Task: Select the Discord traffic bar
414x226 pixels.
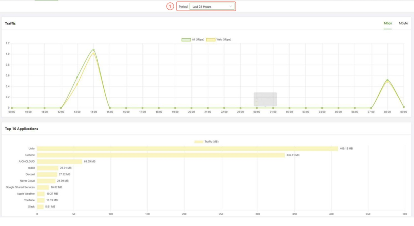Action: coord(47,175)
